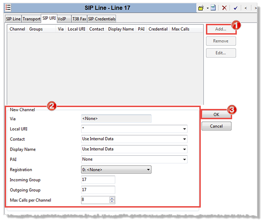Expand the Contact dropdown
Viewport: 263px width, 223px height.
tap(184, 139)
